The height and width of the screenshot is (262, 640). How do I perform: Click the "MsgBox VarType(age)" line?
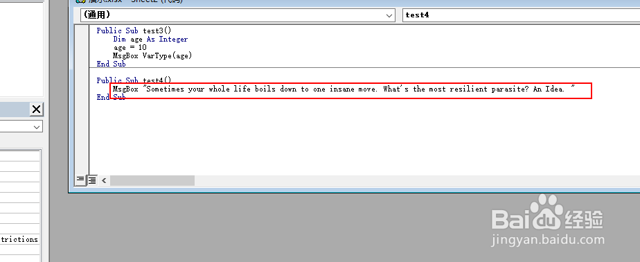click(152, 55)
